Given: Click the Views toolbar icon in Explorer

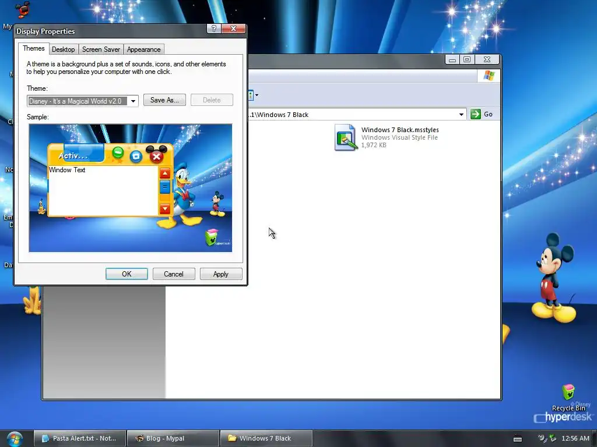Looking at the screenshot, I should 251,95.
